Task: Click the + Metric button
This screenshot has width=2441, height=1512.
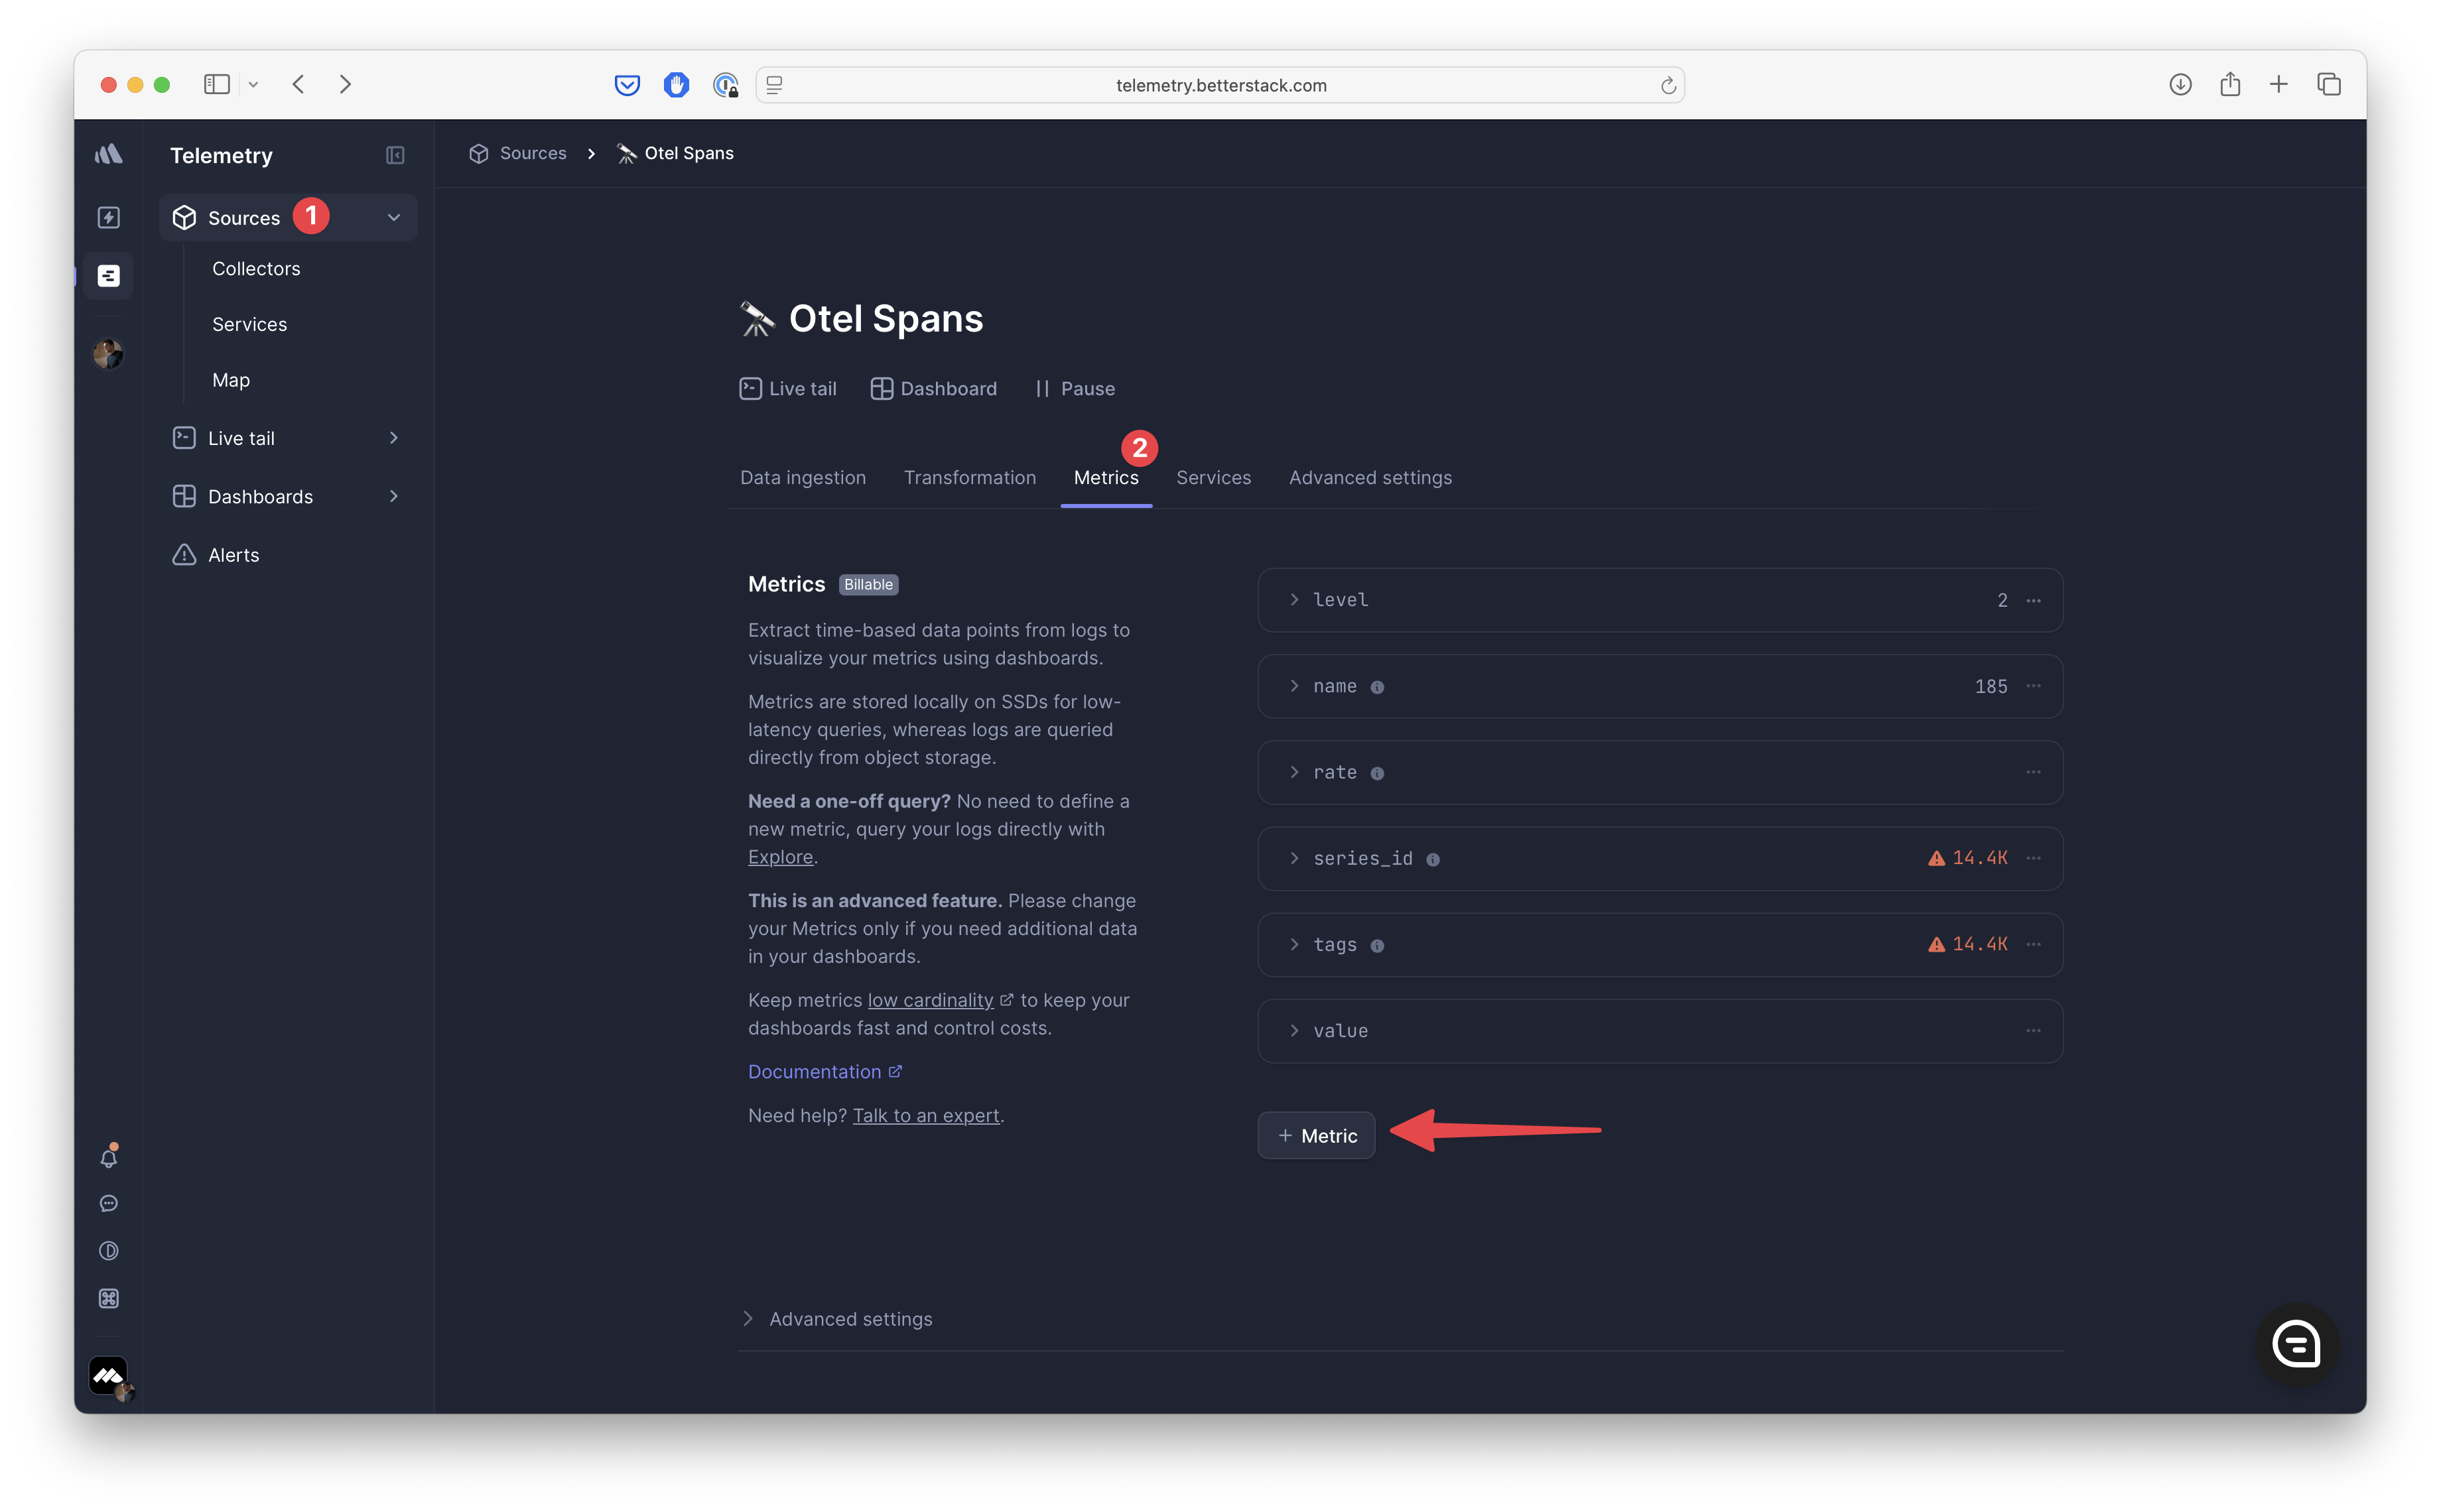Action: pyautogui.click(x=1316, y=1135)
